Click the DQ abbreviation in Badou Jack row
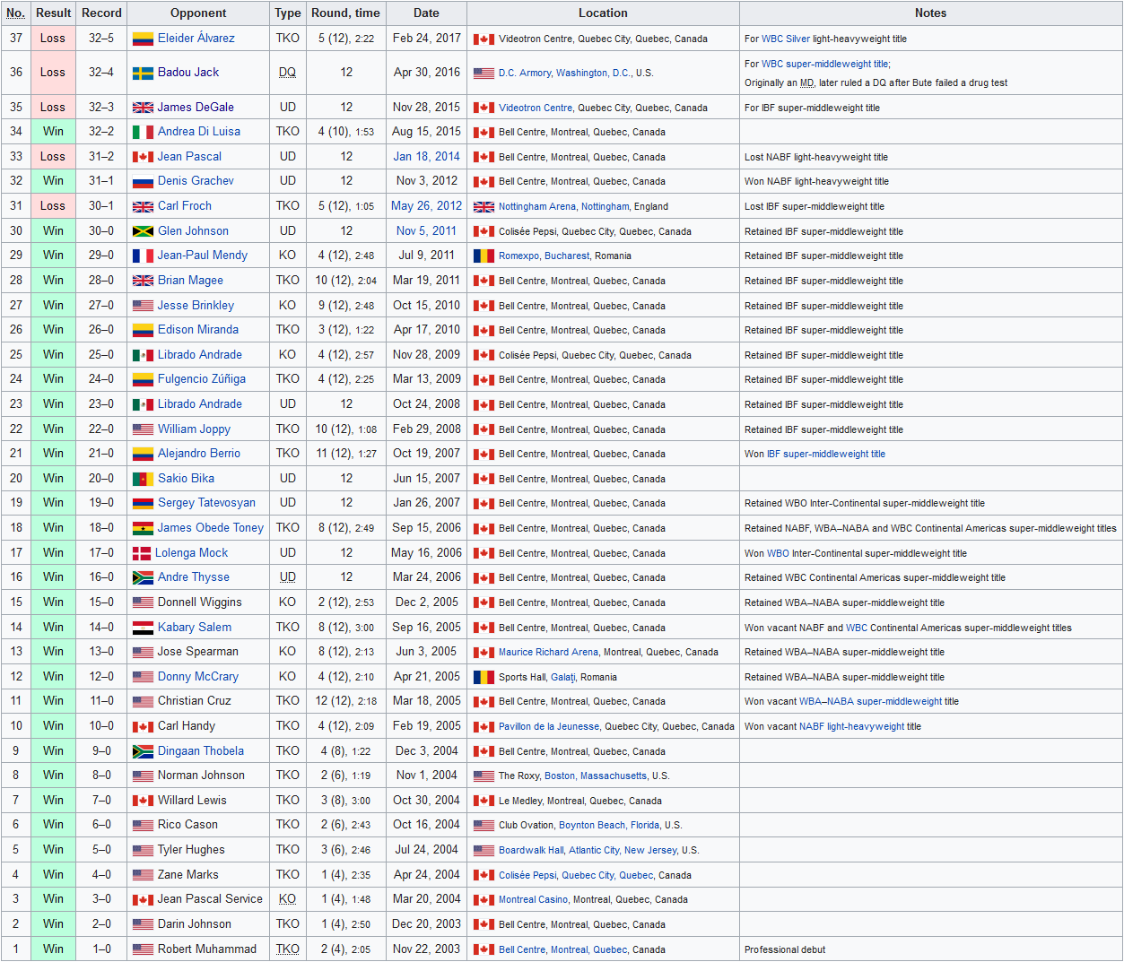Image resolution: width=1124 pixels, height=962 pixels. point(287,73)
